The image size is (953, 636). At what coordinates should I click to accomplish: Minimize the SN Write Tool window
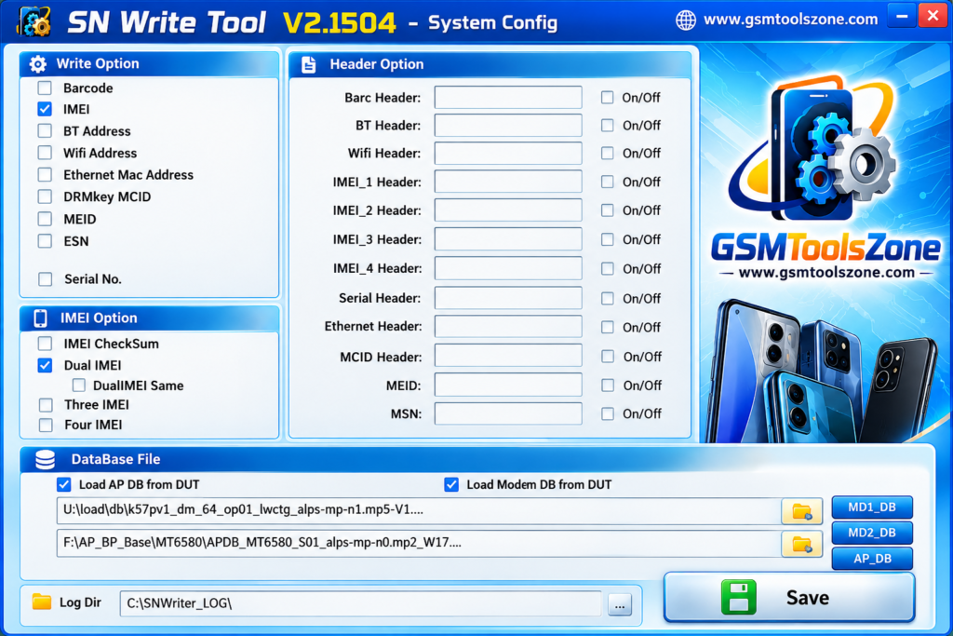(x=902, y=16)
